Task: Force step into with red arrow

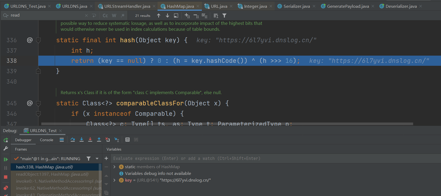Action: (x=90, y=140)
